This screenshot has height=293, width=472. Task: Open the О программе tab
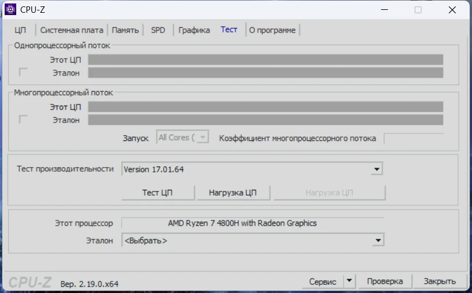(x=272, y=30)
